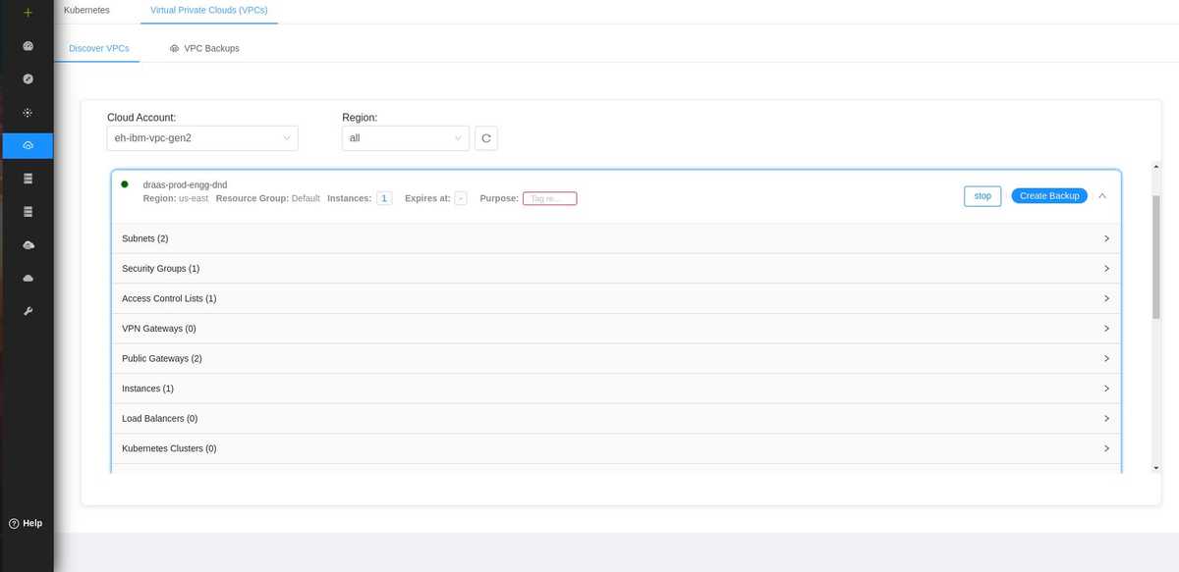Expand the Subnets (2) section
Screen dimensions: 1179x572
click(x=616, y=238)
